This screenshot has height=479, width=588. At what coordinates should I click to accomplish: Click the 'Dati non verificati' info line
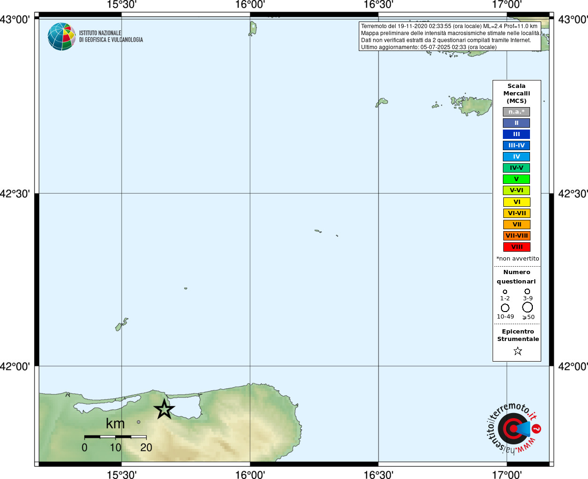click(x=446, y=40)
